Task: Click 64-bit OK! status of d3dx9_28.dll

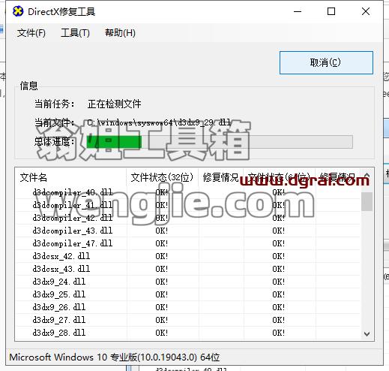Action: 279,333
